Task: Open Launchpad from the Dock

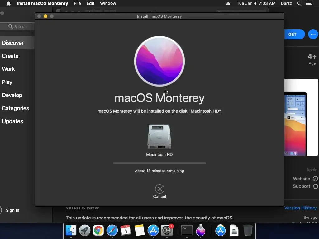Action: (x=85, y=230)
